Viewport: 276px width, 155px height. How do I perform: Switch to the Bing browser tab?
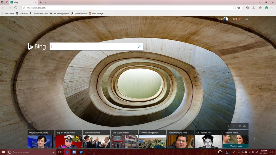click(x=22, y=2)
